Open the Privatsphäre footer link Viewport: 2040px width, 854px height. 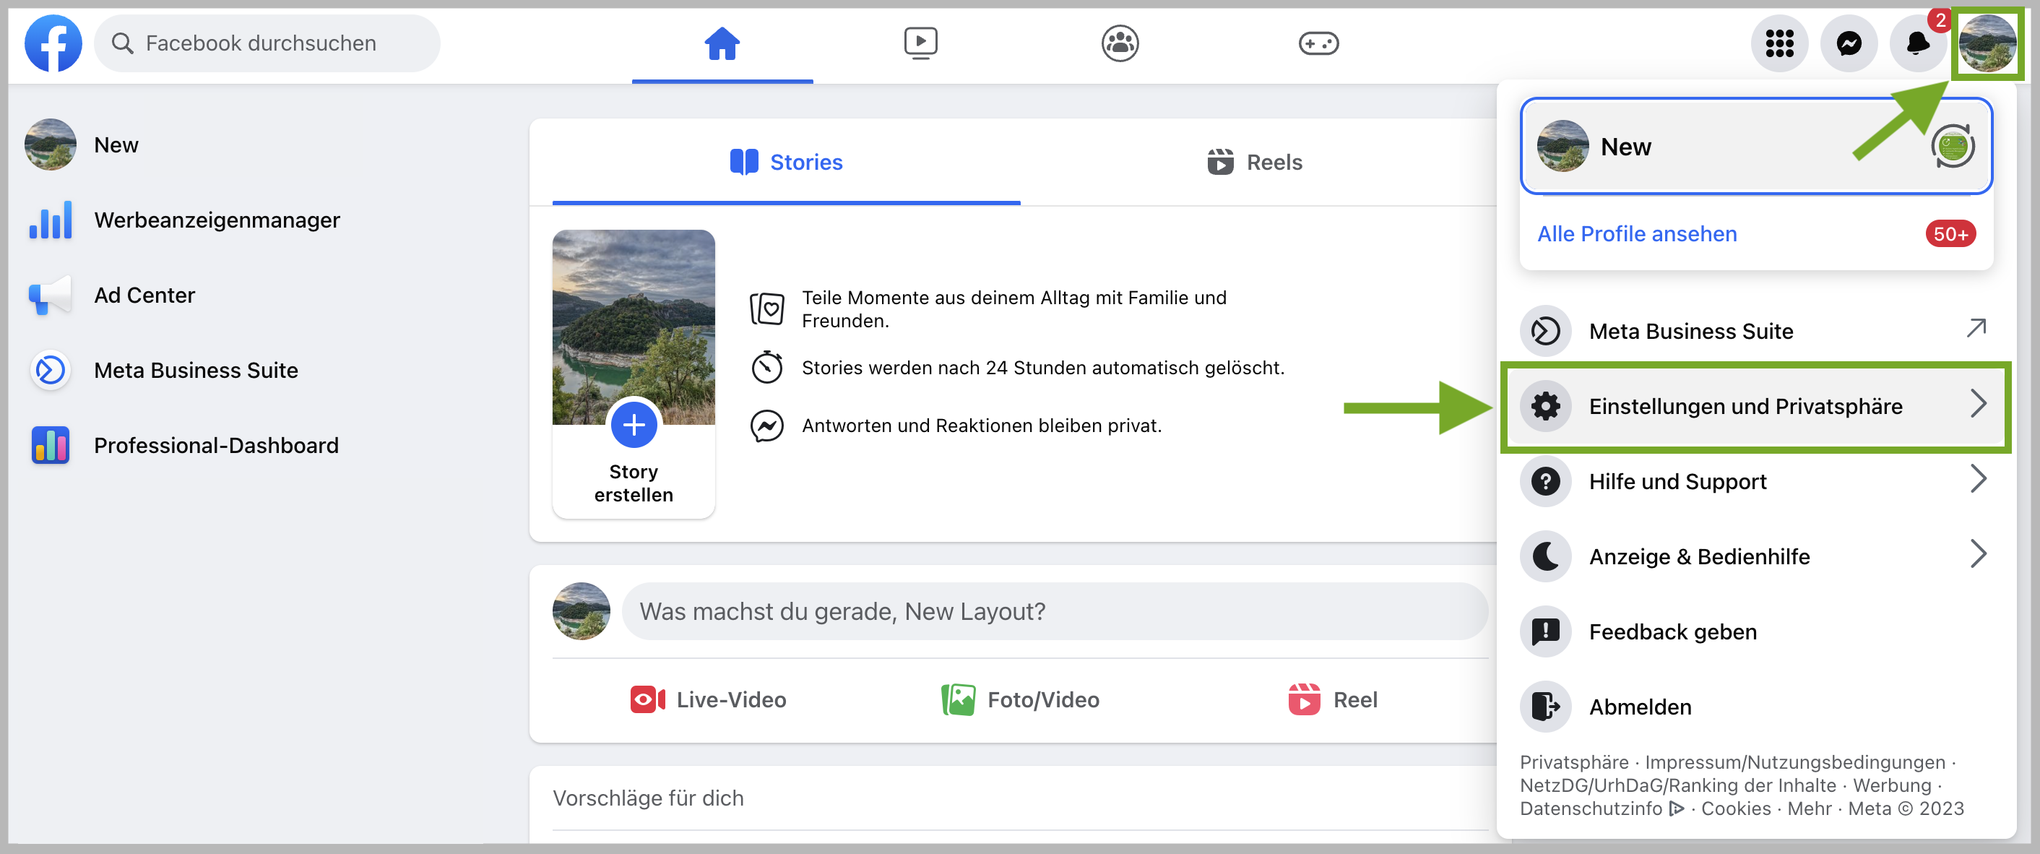[x=1573, y=762]
